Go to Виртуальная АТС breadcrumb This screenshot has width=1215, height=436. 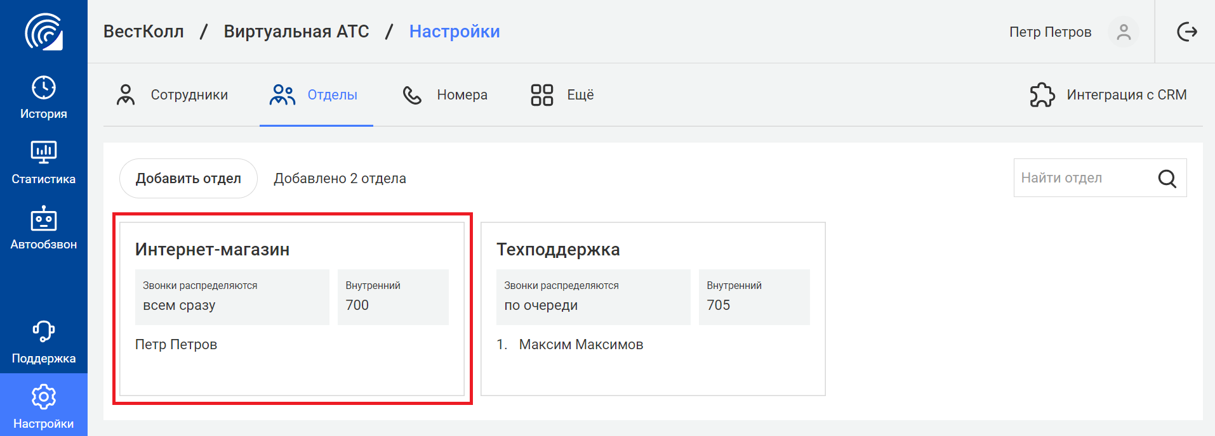(296, 32)
